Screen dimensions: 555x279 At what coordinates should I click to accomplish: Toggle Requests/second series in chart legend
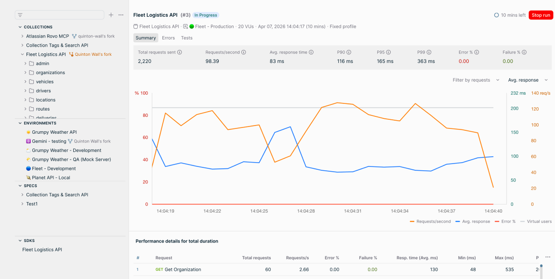pos(430,221)
